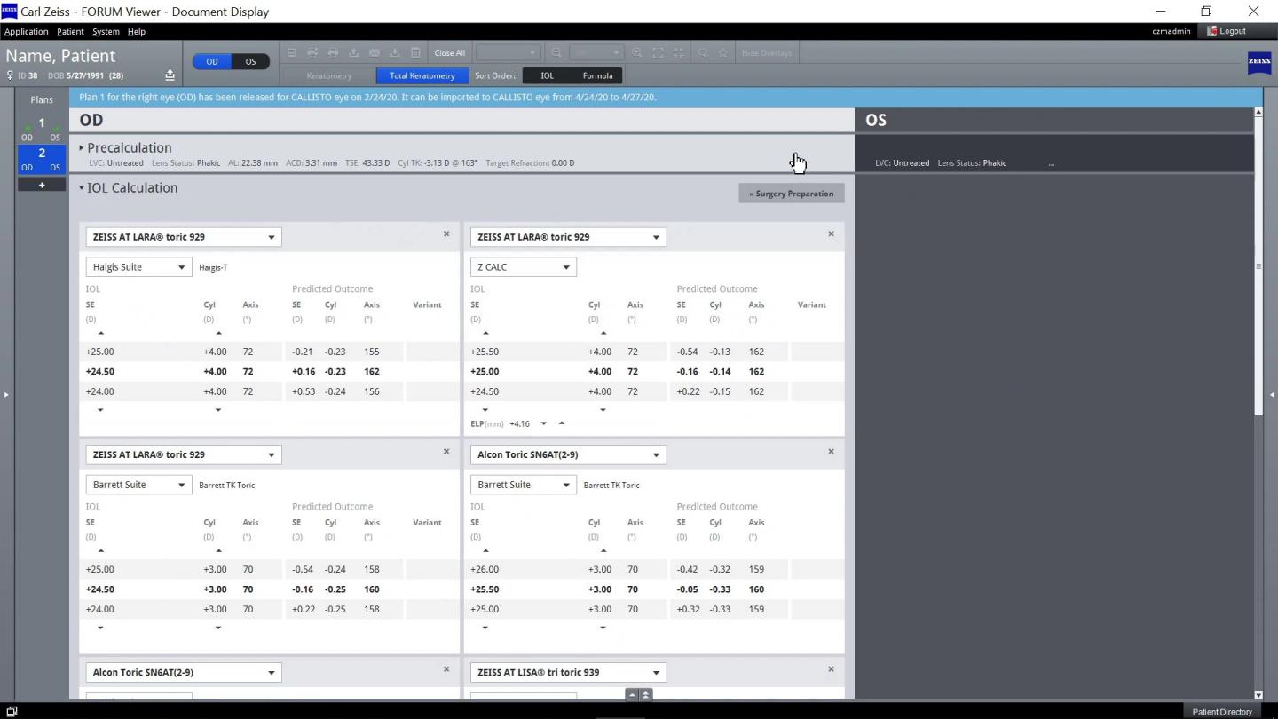This screenshot has width=1278, height=719.
Task: Open the Patient menu
Action: pos(69,31)
